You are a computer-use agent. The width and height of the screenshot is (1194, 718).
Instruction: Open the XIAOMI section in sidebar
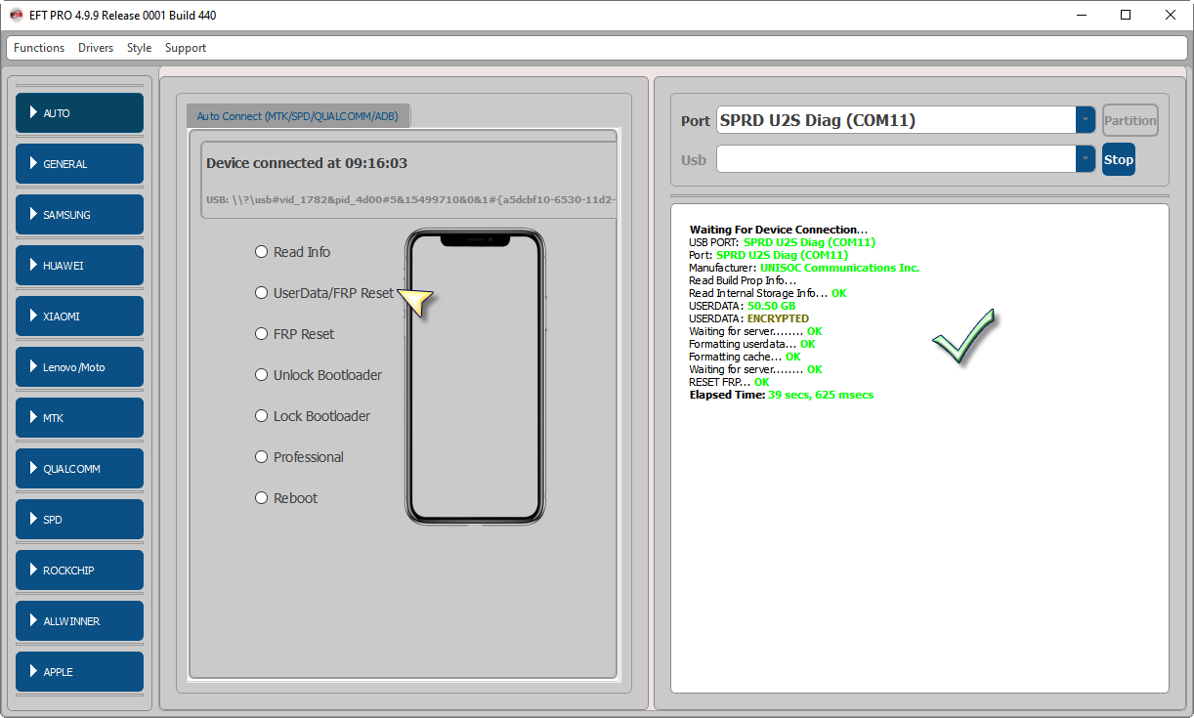click(x=79, y=317)
